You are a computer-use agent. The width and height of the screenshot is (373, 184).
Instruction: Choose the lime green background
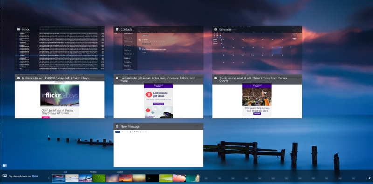point(166,178)
